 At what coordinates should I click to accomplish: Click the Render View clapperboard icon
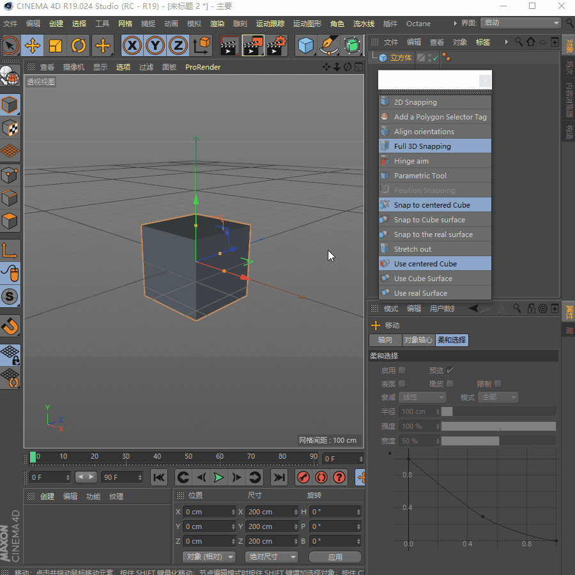(x=229, y=45)
